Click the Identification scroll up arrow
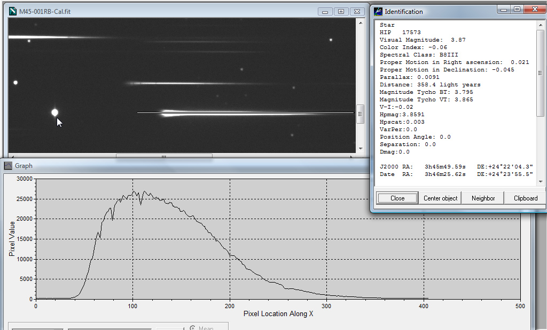The height and width of the screenshot is (330, 547). [540, 25]
